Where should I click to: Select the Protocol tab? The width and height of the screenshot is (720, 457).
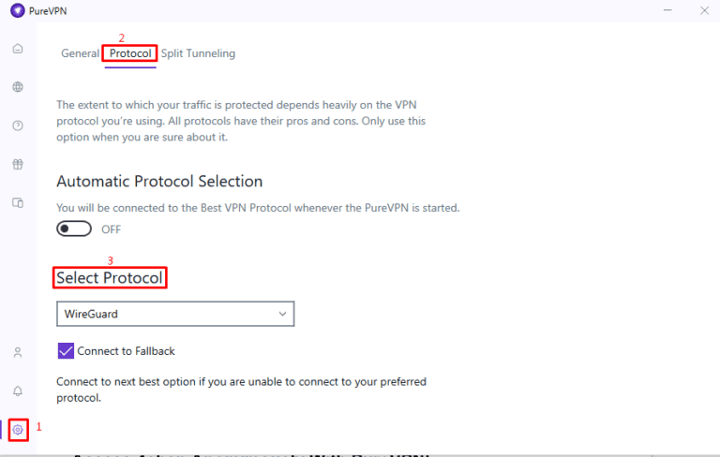[130, 53]
